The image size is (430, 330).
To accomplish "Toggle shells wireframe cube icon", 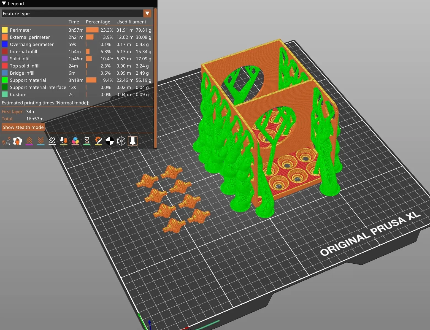I will click(121, 141).
